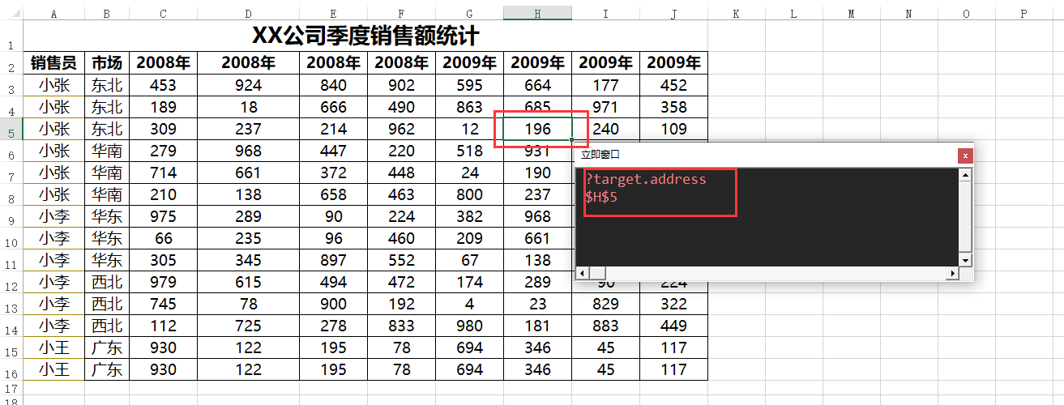Screen dimensions: 1064x405
Task: Click 小张 in row 3
Action: point(53,85)
